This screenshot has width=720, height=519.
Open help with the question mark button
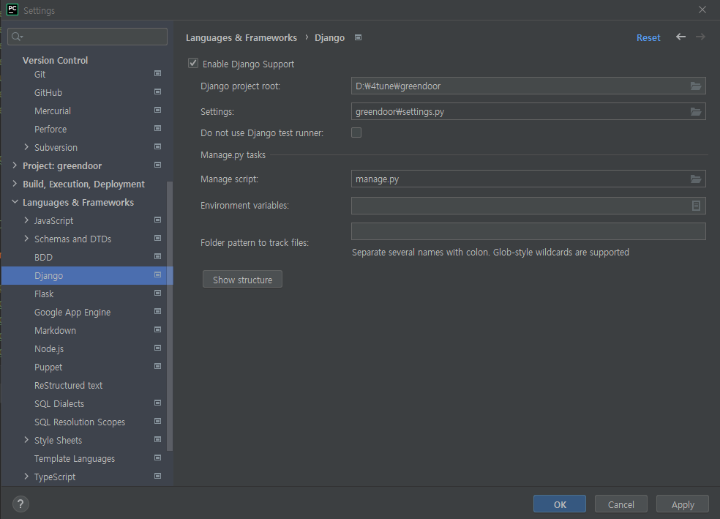tap(20, 504)
